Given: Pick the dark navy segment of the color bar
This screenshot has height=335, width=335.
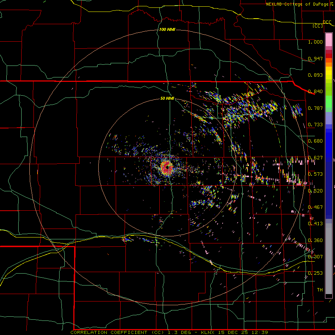Looking at the screenshot, I should coord(329,188).
